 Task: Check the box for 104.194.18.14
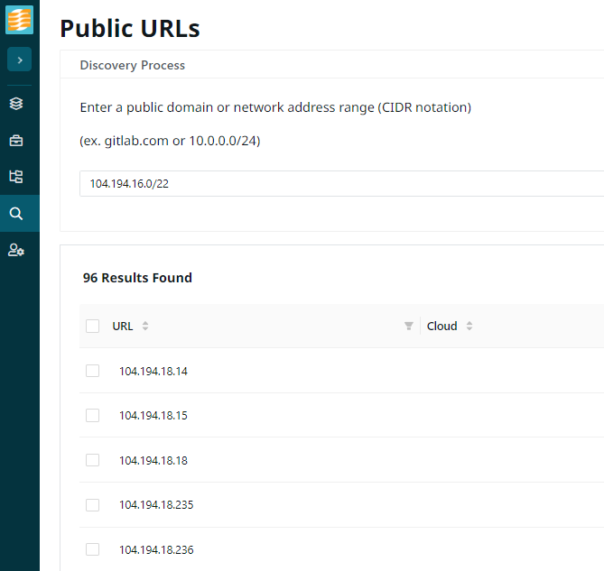click(92, 371)
